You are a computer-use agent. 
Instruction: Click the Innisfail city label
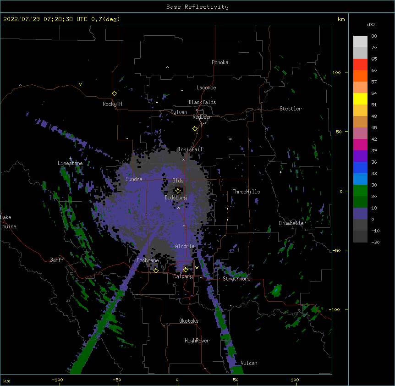click(190, 149)
